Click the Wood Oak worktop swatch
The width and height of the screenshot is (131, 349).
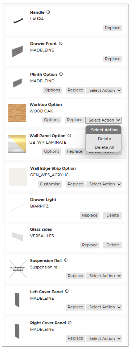pyautogui.click(x=17, y=113)
